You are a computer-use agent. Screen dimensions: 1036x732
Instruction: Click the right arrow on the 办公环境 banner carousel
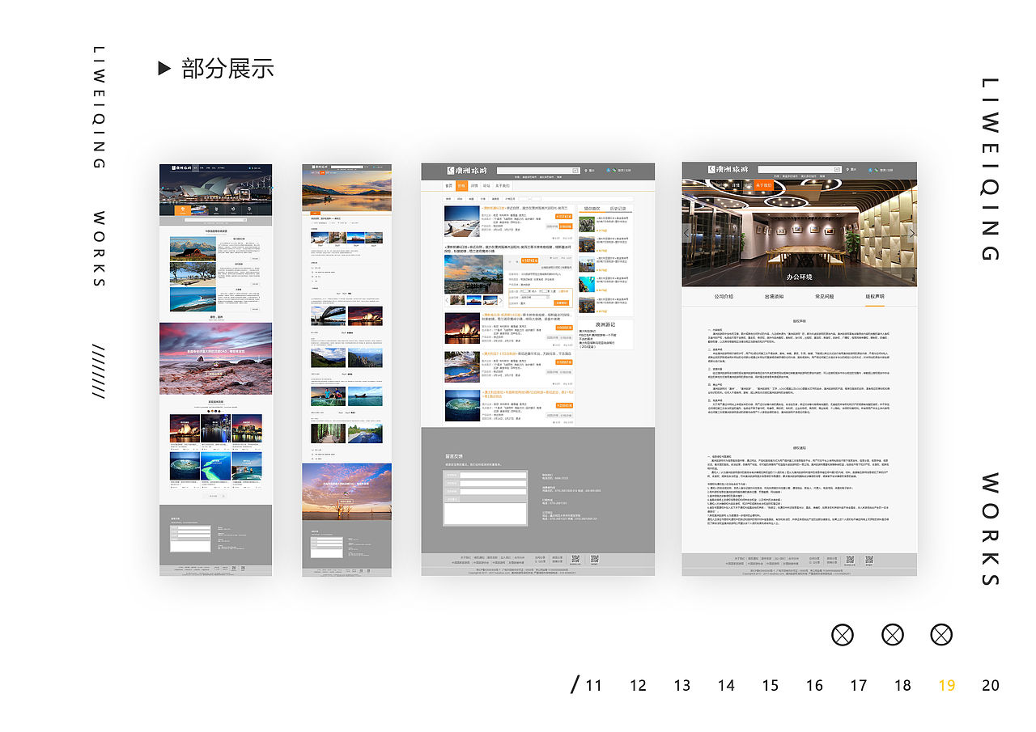pos(913,231)
